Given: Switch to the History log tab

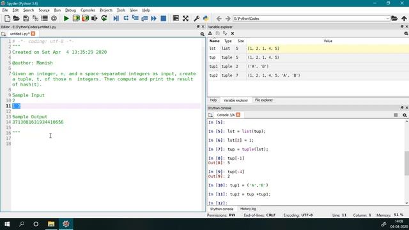Looking at the screenshot, I should (248, 209).
